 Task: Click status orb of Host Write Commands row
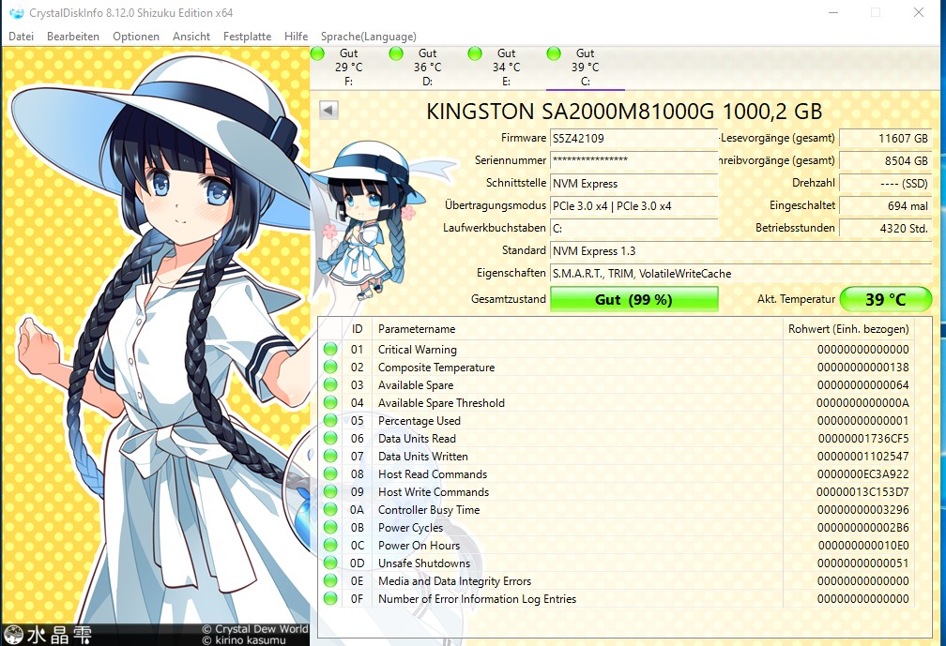330,491
